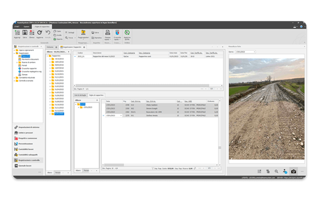Click horizontal scrollbar of upper grid

142,86
